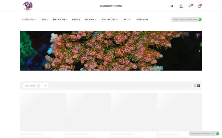Go to next banner slide
Screen dimensions: 222x138
tap(199, 51)
